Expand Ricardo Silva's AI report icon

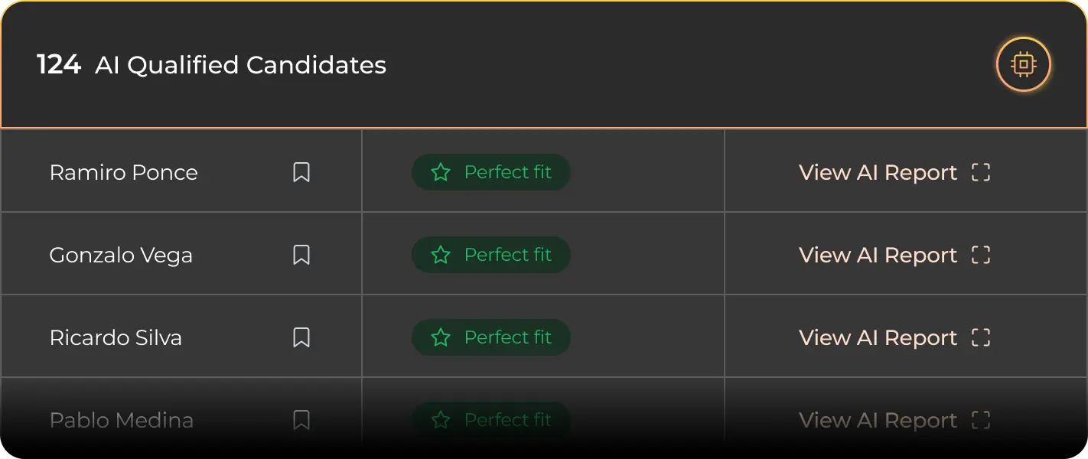click(981, 337)
